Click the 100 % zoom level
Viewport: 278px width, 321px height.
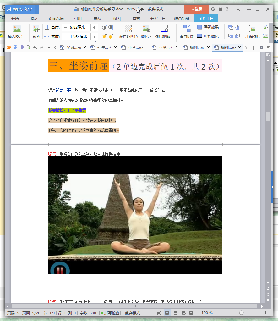(x=207, y=313)
